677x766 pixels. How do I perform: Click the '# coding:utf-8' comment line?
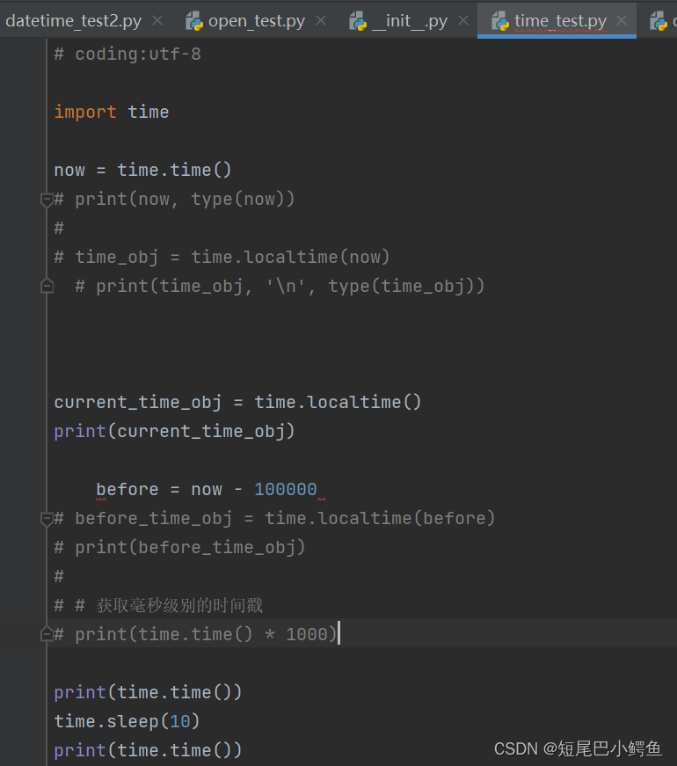(127, 55)
